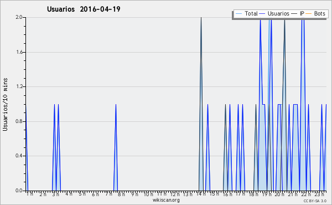This screenshot has height=205, width=332.
Task: Click the '3 h' x-axis label
Action: tap(56, 194)
